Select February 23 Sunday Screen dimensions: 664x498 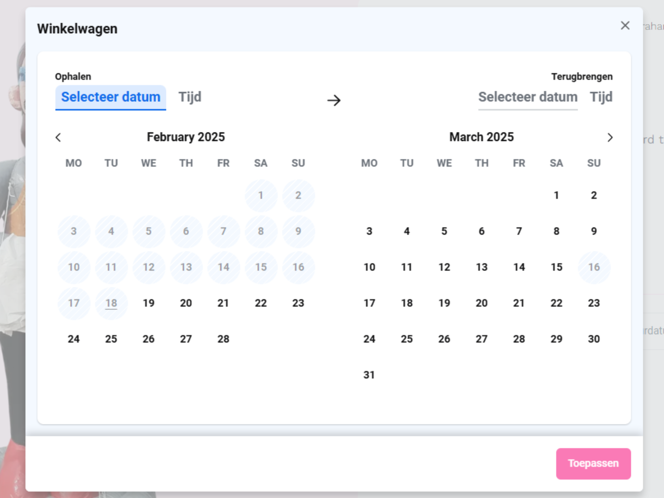coord(298,303)
